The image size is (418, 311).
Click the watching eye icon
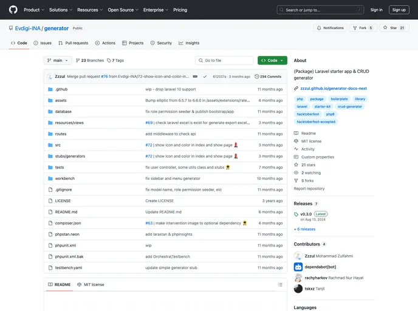click(296, 173)
